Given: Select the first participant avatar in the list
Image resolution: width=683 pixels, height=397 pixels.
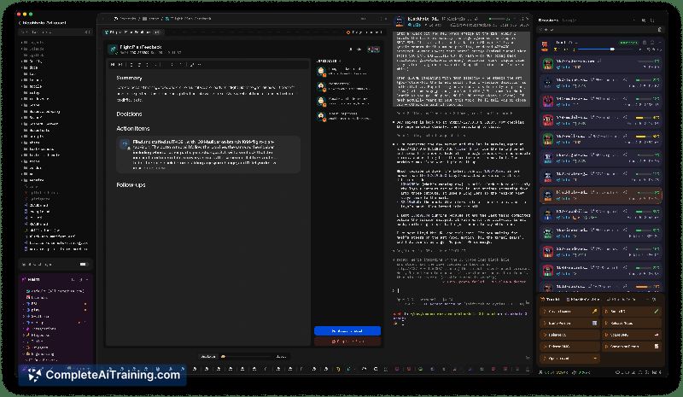Looking at the screenshot, I should 322,72.
